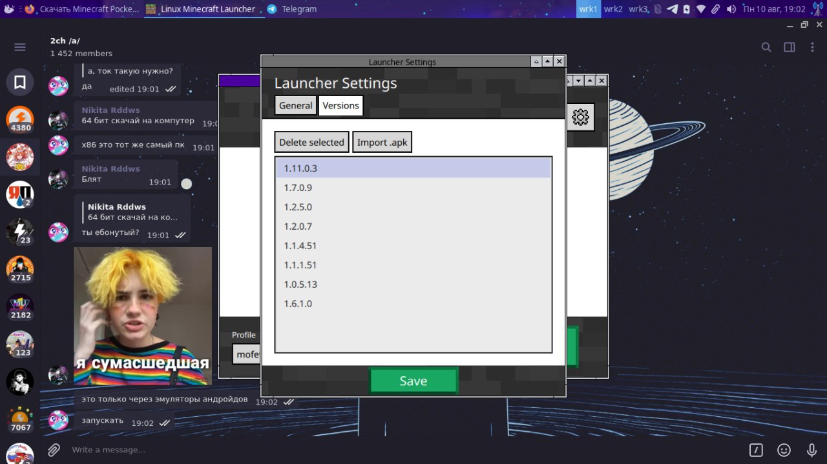
Task: Select version 1.1.4.51
Action: (413, 246)
